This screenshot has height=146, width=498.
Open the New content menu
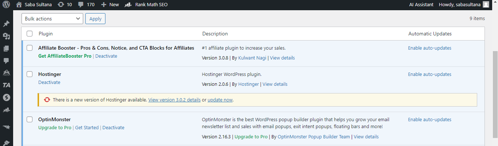pos(110,5)
